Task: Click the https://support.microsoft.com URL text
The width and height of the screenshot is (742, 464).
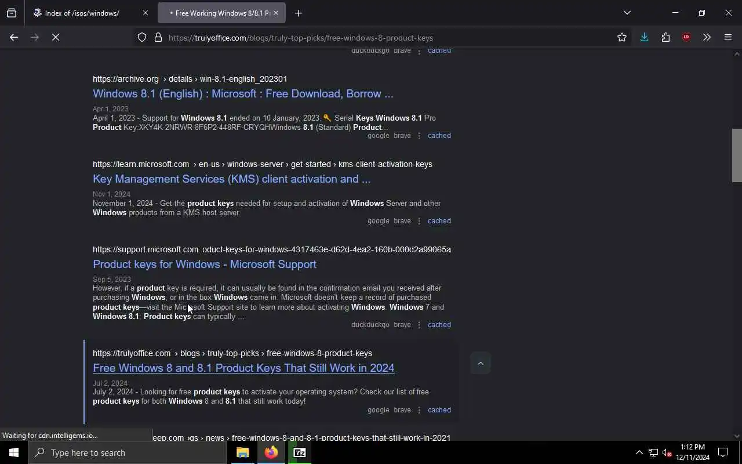Action: (146, 249)
